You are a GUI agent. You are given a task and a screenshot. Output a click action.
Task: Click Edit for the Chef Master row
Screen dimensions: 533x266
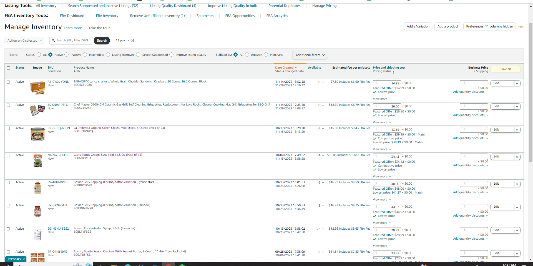coord(502,106)
